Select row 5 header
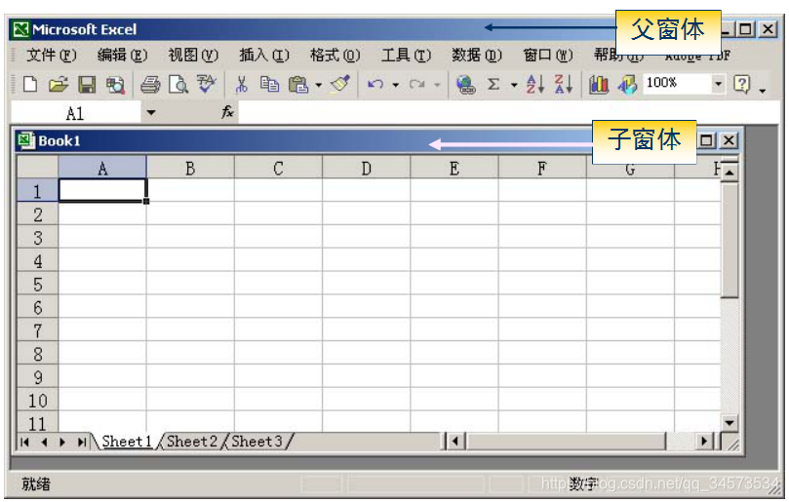The height and width of the screenshot is (502, 789). [x=38, y=285]
